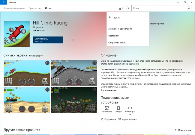Open red jeep grass screenshot

[x=27, y=73]
